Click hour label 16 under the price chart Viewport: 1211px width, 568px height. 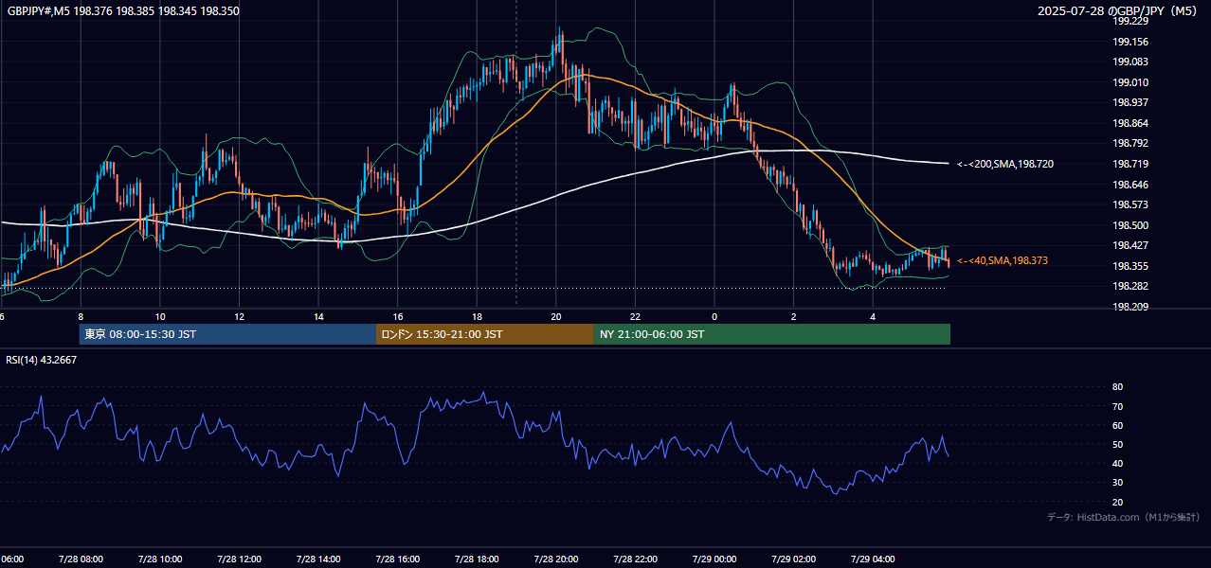click(x=398, y=317)
